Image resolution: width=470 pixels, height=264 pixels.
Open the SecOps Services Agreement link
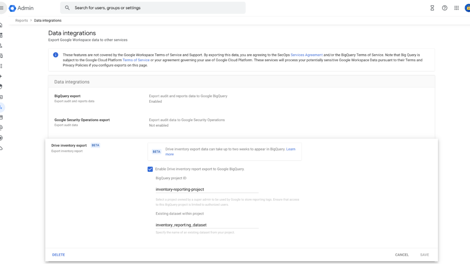(307, 55)
